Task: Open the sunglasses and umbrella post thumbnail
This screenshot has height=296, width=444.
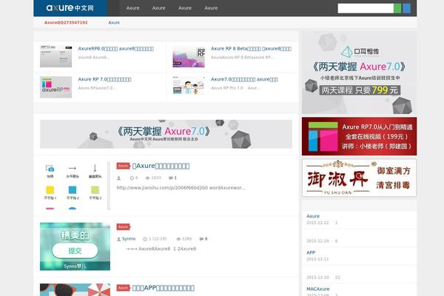Action: 75,290
